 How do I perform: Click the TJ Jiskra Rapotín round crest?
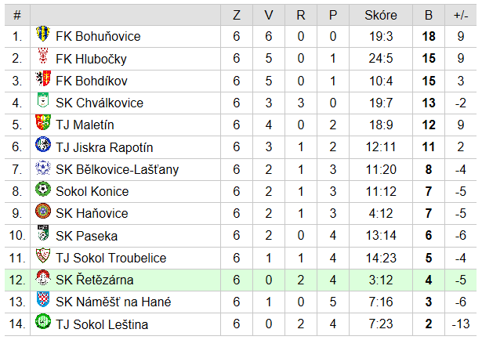(43, 144)
